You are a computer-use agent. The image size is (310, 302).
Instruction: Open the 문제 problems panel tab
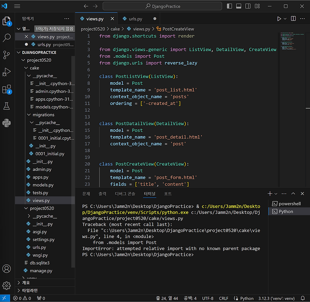86,194
